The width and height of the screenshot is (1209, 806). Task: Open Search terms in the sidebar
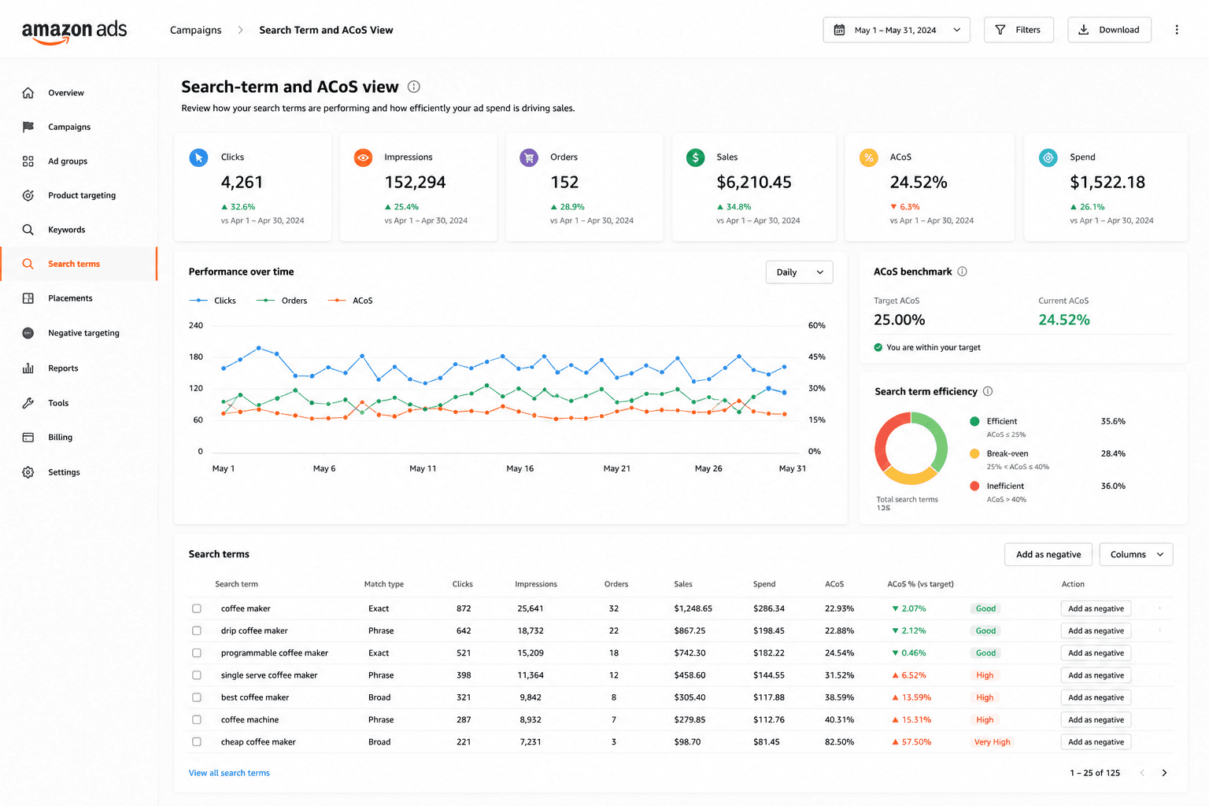79,264
